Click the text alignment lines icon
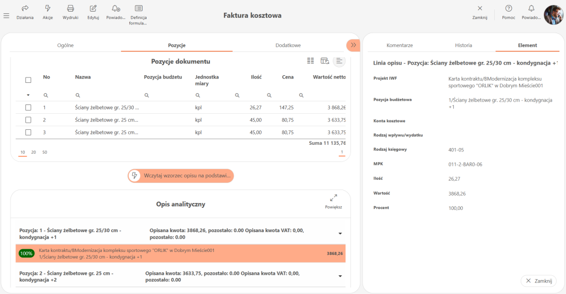 [x=339, y=61]
